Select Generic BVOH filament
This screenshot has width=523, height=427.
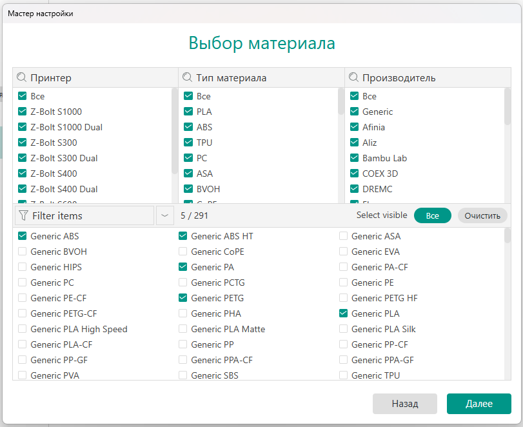[22, 252]
